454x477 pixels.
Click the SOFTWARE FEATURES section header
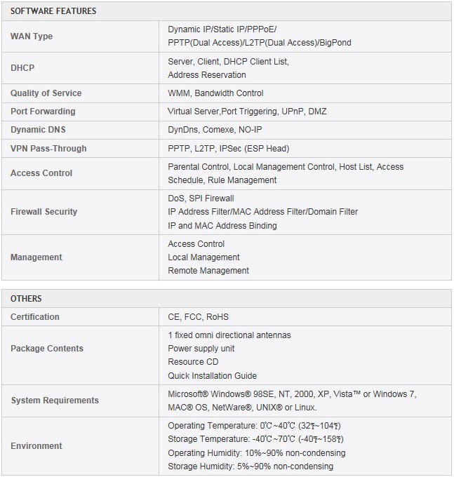click(53, 11)
